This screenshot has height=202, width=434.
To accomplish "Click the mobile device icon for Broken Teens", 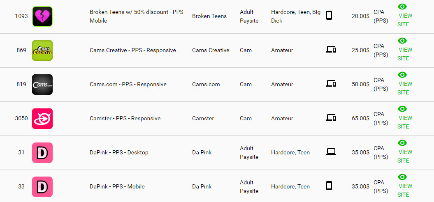I will pyautogui.click(x=329, y=15).
